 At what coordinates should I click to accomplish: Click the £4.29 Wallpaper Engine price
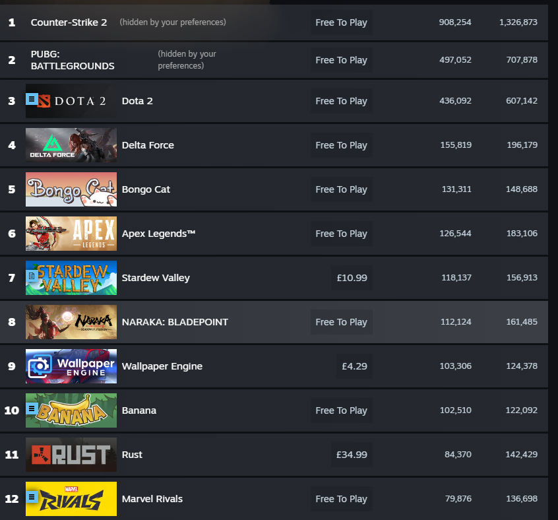click(354, 366)
